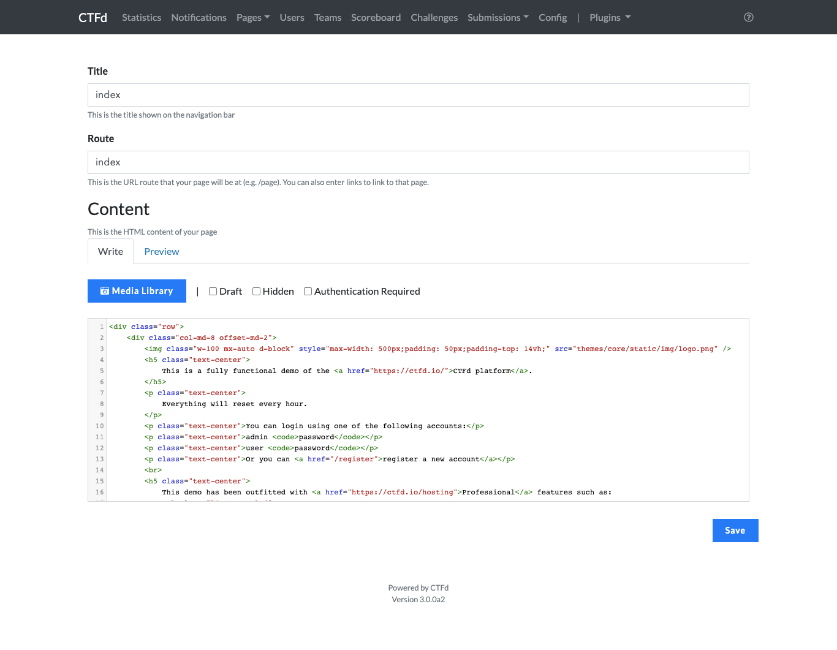
Task: Focus the Route text field
Action: [x=418, y=162]
